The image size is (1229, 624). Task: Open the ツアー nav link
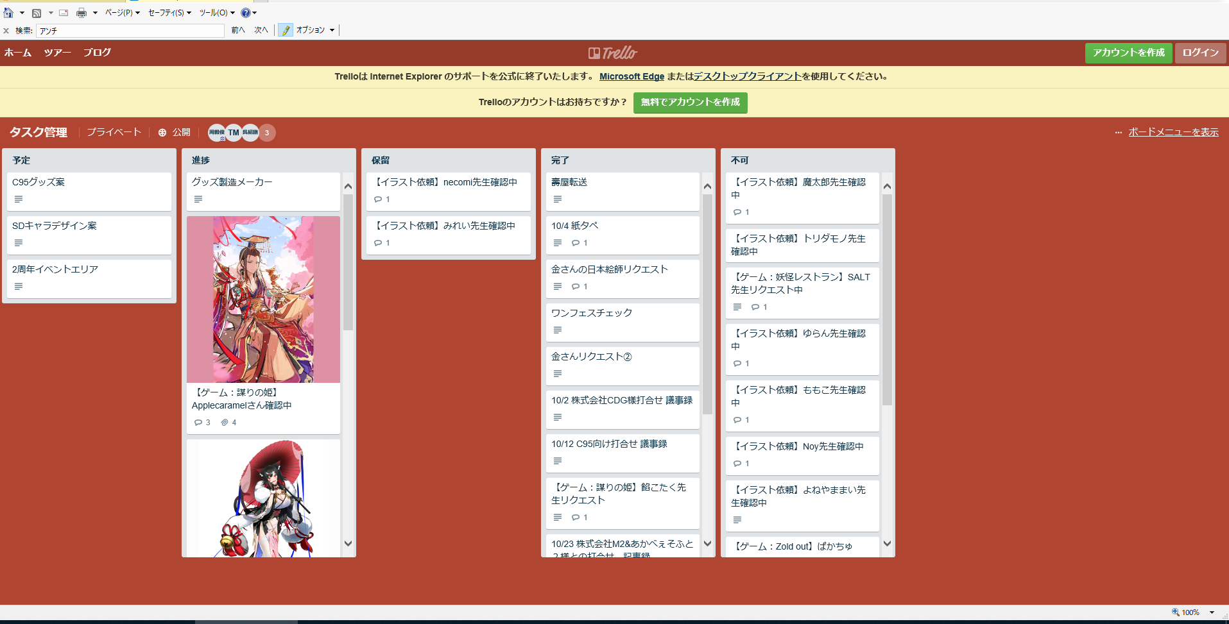[x=58, y=53]
